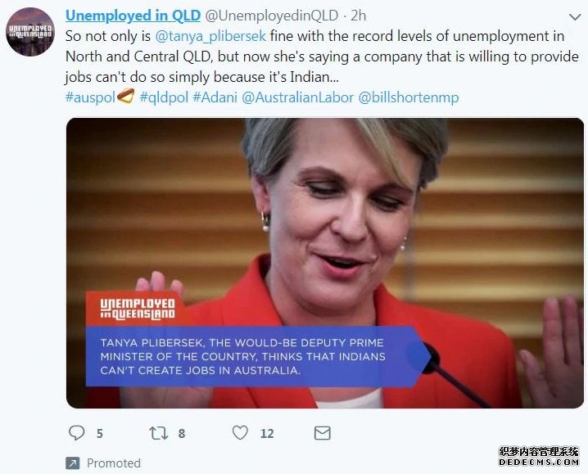Click the Unemployed in Queensland video logo
588x474 pixels.
[x=138, y=309]
